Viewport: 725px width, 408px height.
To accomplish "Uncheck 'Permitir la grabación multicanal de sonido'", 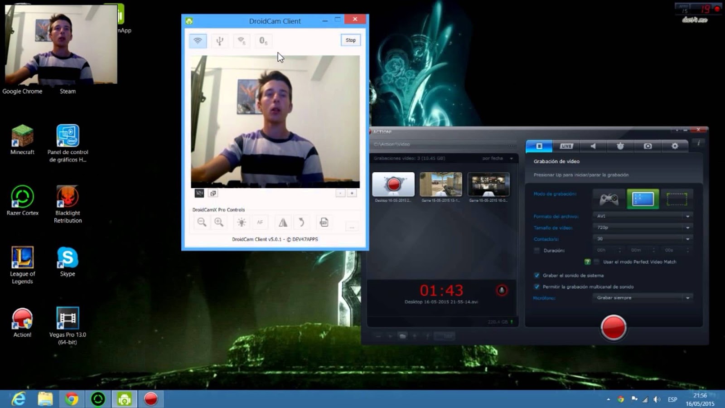I will 536,287.
